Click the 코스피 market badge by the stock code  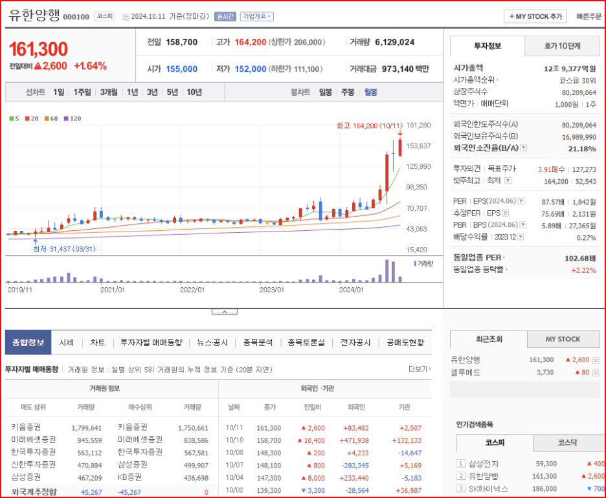tap(105, 16)
